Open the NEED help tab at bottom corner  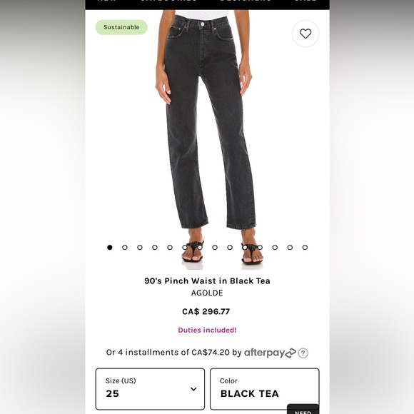click(303, 410)
